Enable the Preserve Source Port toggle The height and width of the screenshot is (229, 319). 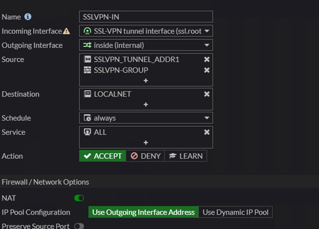pyautogui.click(x=79, y=226)
